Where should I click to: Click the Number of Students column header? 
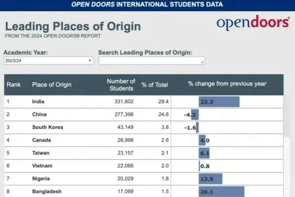[121, 85]
